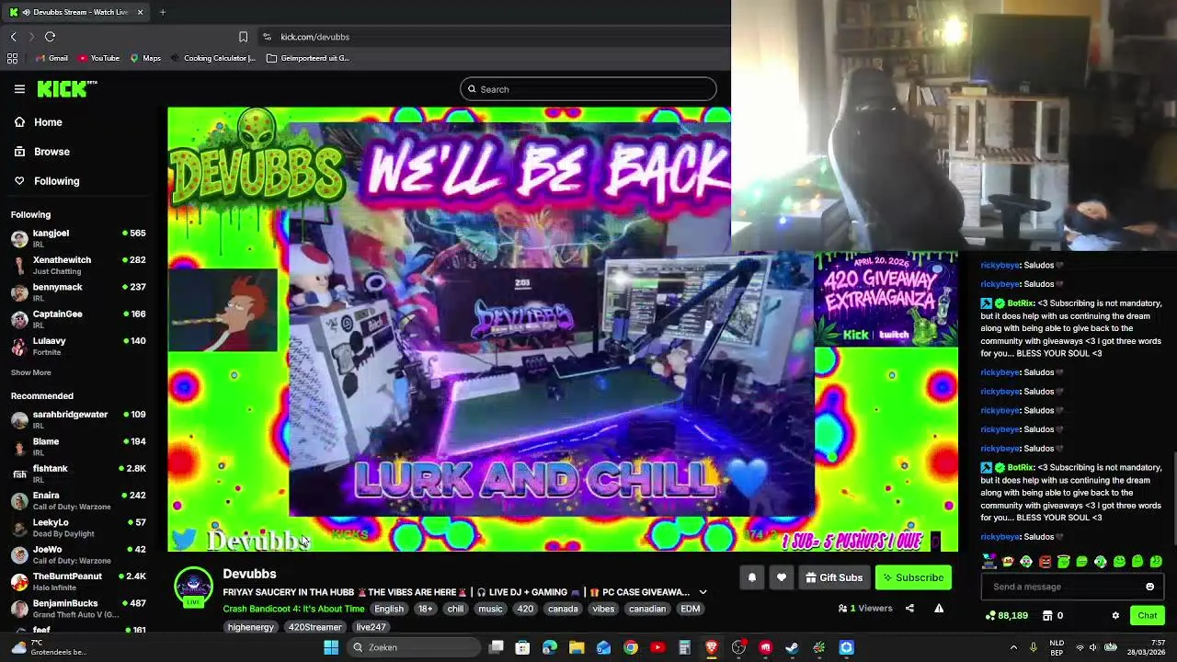The height and width of the screenshot is (662, 1177).
Task: Click the green Chat send button
Action: coord(1148,616)
